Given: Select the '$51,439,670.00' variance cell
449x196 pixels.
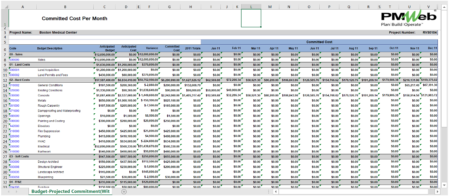Looking at the screenshot, I should (148, 147).
